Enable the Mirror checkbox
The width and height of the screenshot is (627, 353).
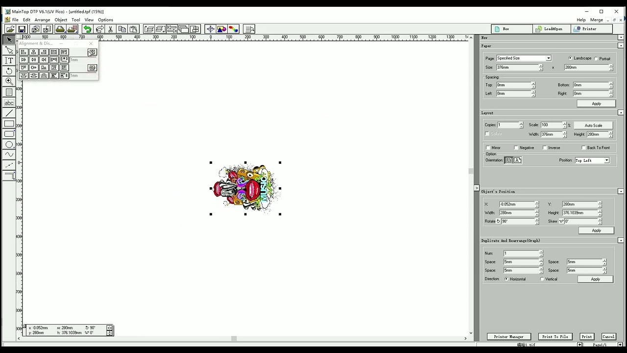488,148
